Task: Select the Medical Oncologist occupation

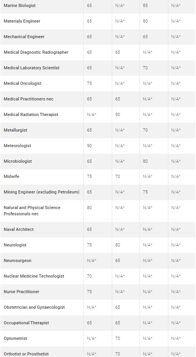Action: tap(23, 83)
